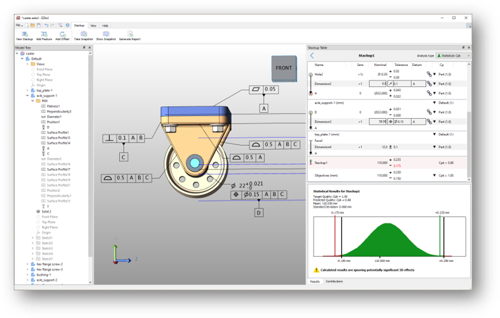
Task: Click the Undo arrow in quick toolbar
Action: point(46,25)
